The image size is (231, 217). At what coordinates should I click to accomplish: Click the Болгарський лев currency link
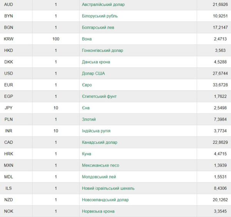point(98,27)
